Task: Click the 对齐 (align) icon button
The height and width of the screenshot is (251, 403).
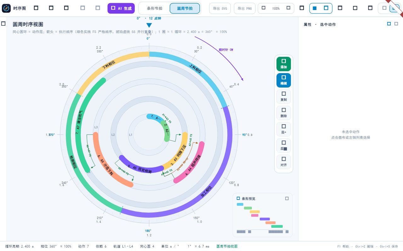Action: pyautogui.click(x=284, y=162)
